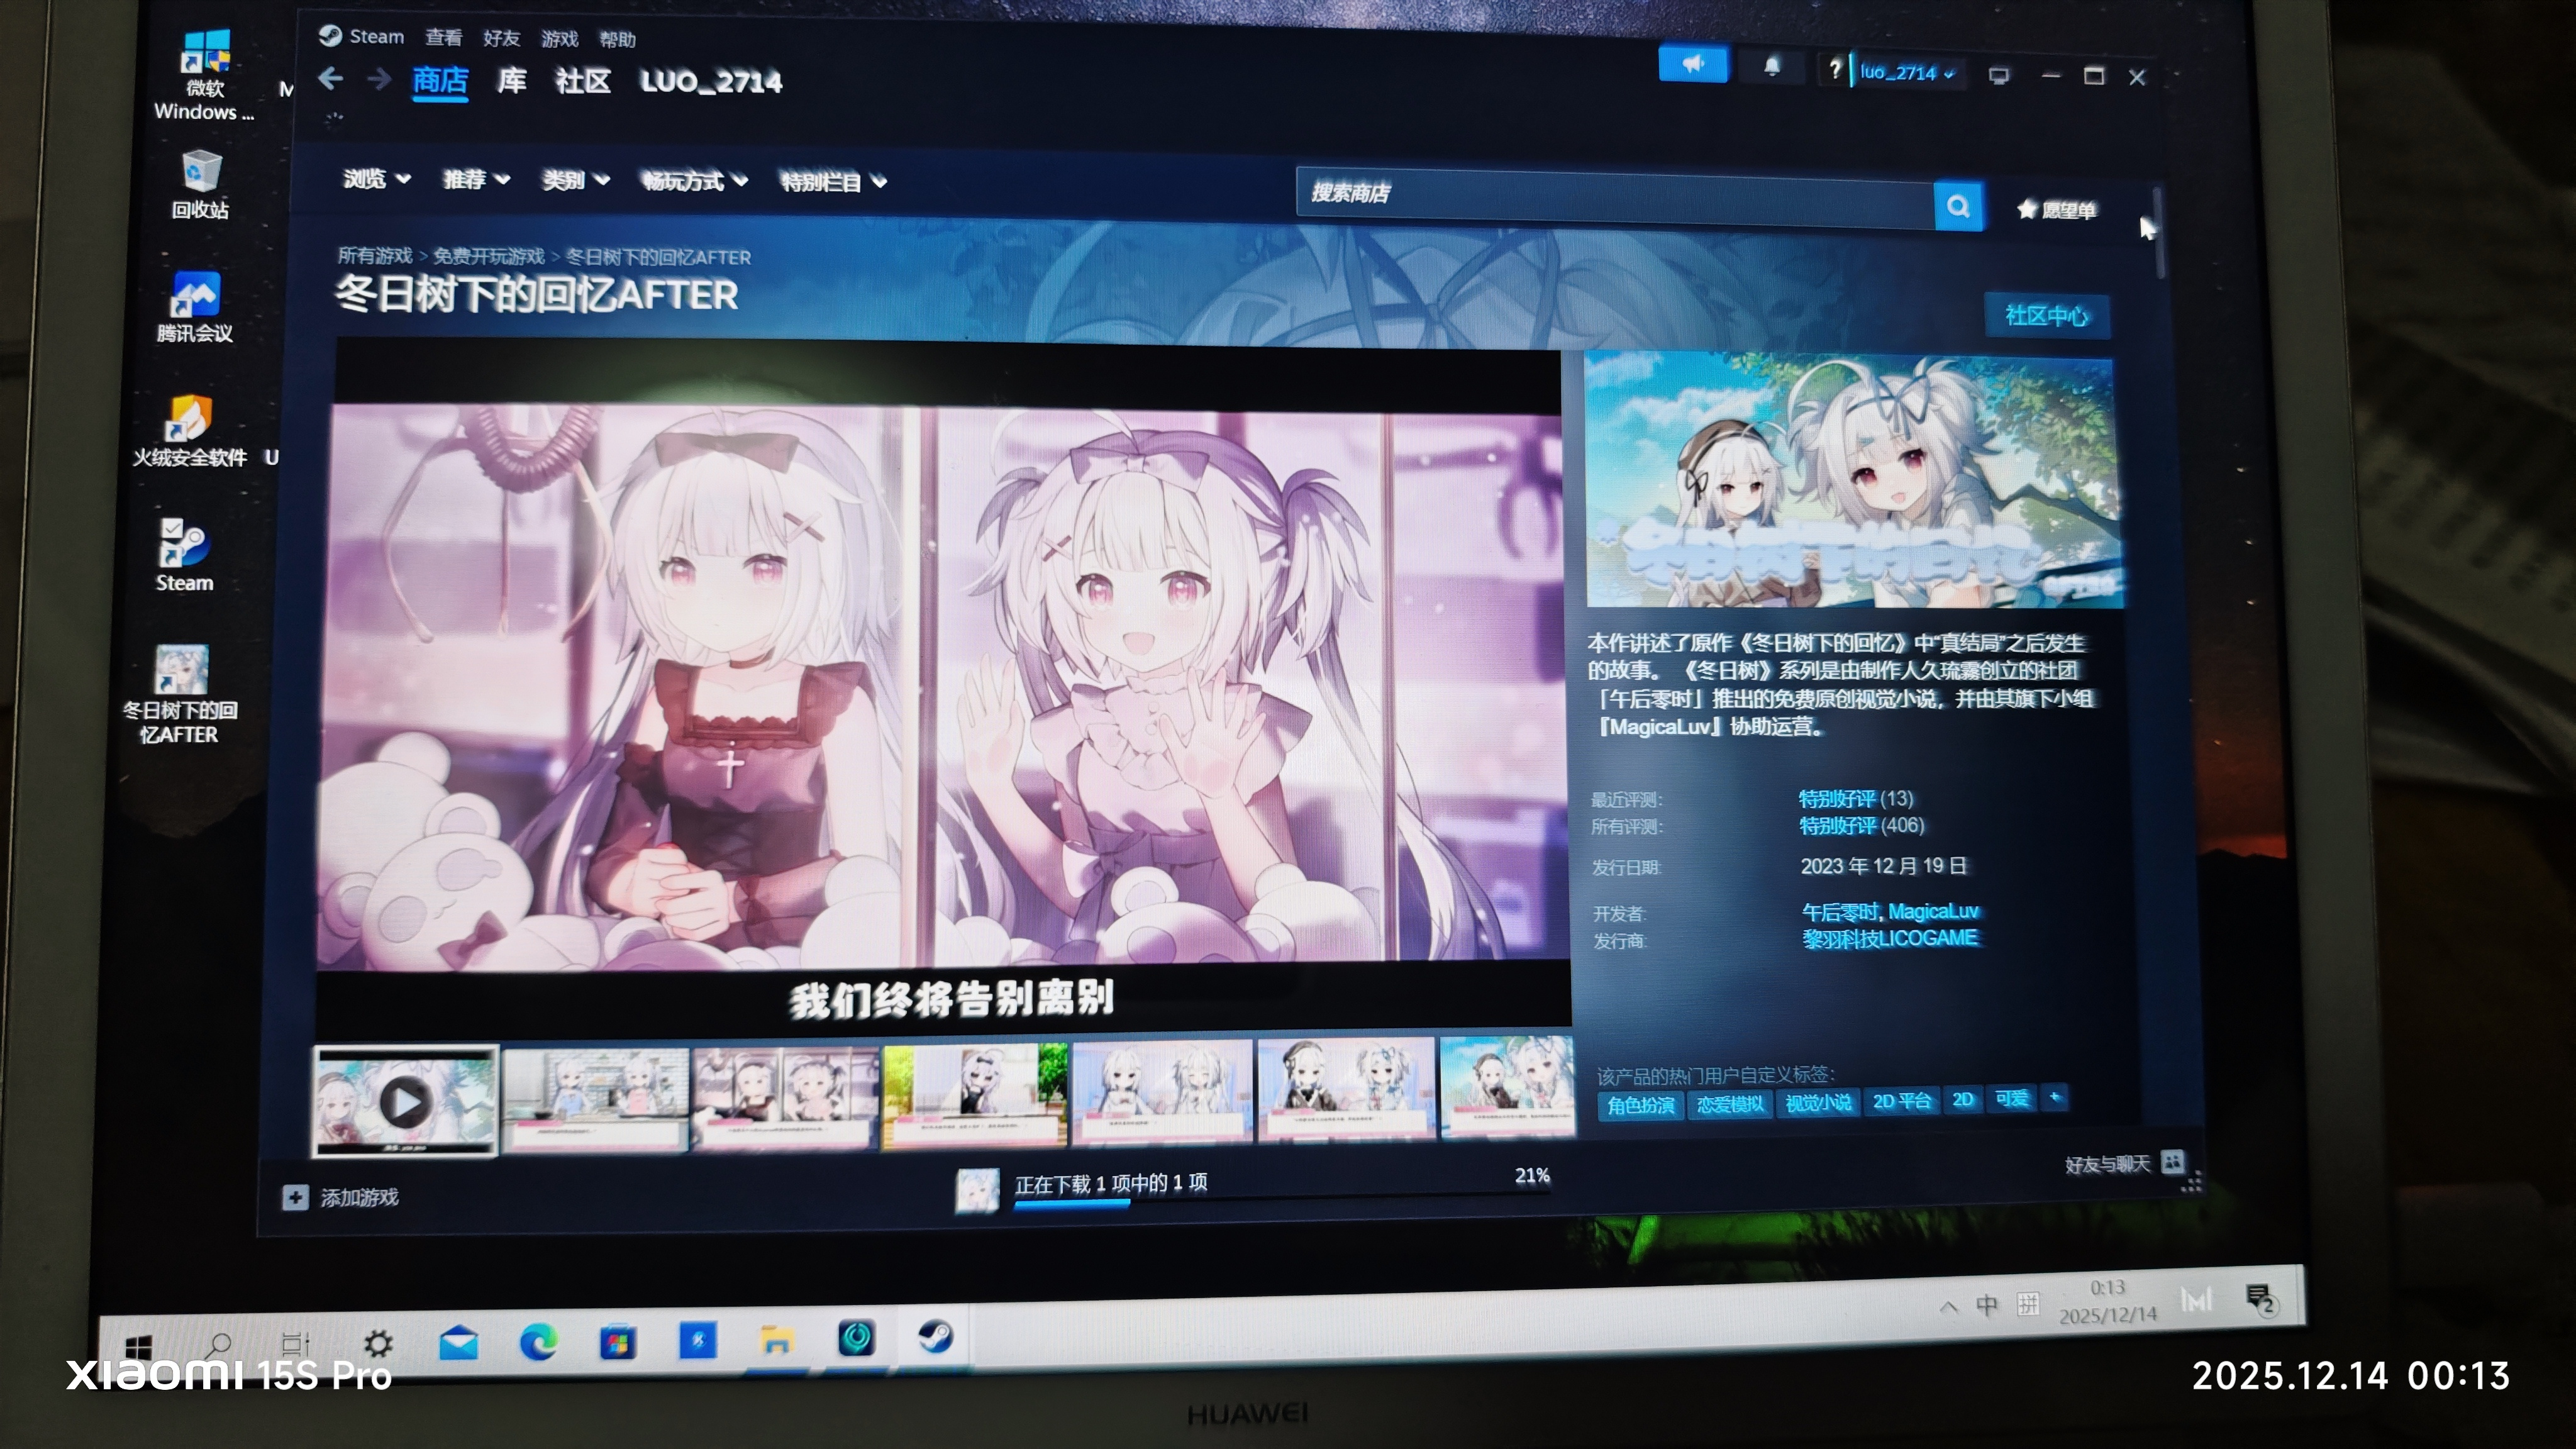Open File Explorer on the taskbar
Image resolution: width=2576 pixels, height=1449 pixels.
[x=776, y=1340]
